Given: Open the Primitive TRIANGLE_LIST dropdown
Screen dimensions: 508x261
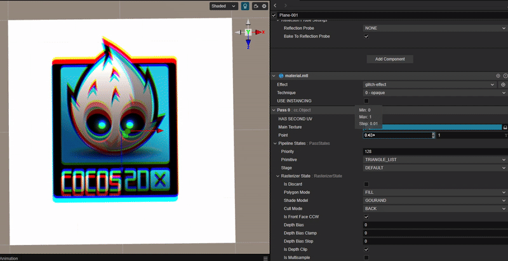Looking at the screenshot, I should [435, 159].
